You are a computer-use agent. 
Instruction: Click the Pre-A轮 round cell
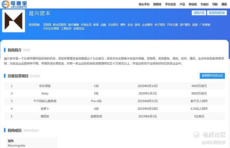pos(96,101)
